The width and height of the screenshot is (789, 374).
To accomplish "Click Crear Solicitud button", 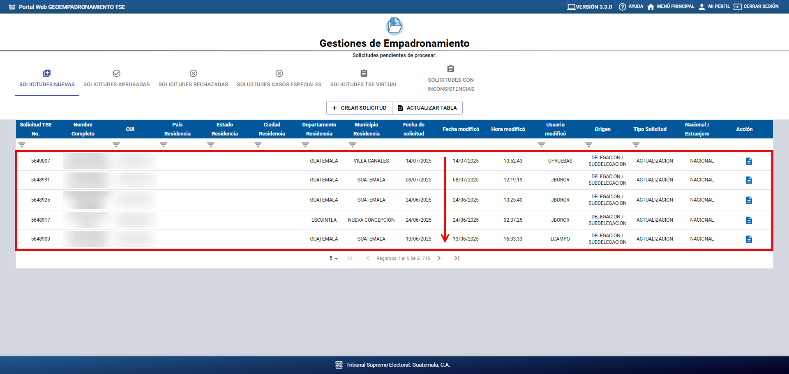I will point(359,108).
